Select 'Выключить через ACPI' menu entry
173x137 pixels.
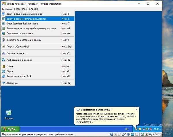click(38, 76)
